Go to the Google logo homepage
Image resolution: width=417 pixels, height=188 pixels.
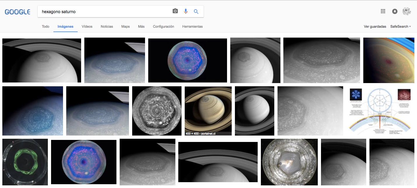pyautogui.click(x=18, y=12)
